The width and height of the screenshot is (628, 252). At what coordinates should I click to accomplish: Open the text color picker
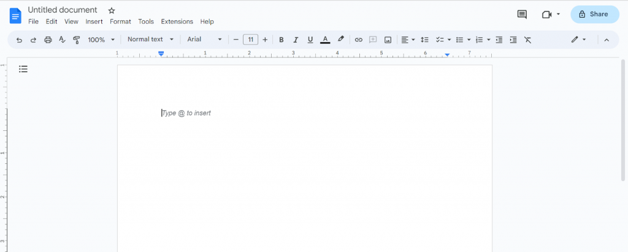(325, 40)
